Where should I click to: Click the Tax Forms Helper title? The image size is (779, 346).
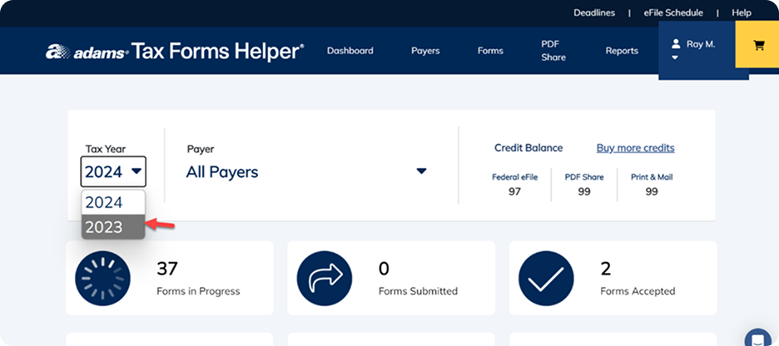pos(217,51)
